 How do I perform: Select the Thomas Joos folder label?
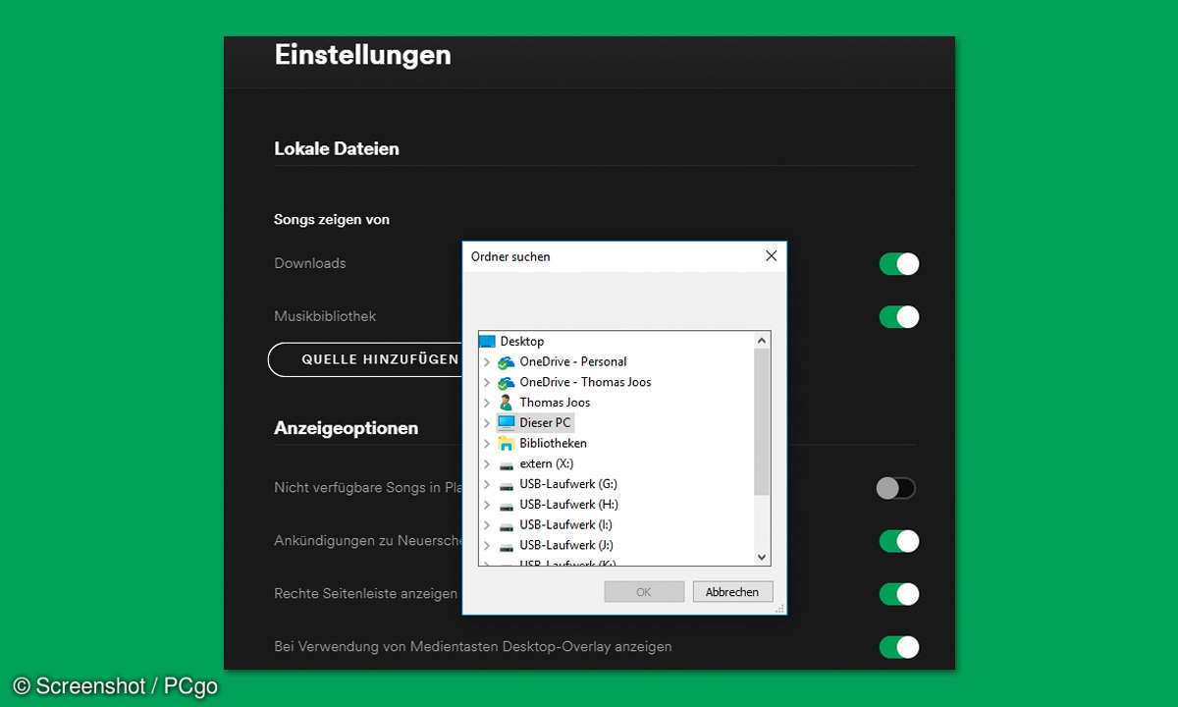tap(555, 403)
